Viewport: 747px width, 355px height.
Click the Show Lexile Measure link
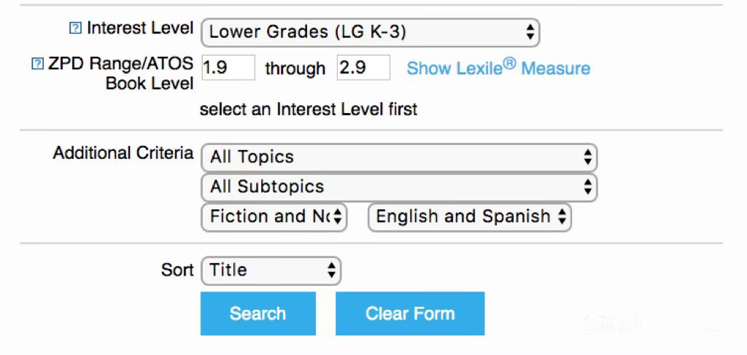(498, 69)
